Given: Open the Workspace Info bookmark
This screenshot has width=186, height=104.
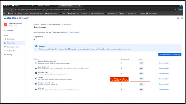Looking at the screenshot, I should coord(152,13).
